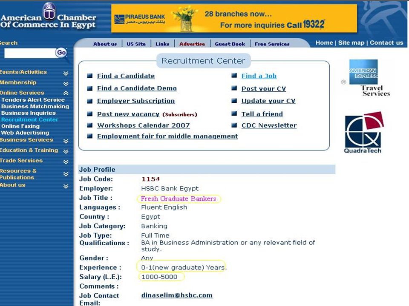Click the Trade Services sidebar heading
This screenshot has height=306, width=409.
(21, 161)
